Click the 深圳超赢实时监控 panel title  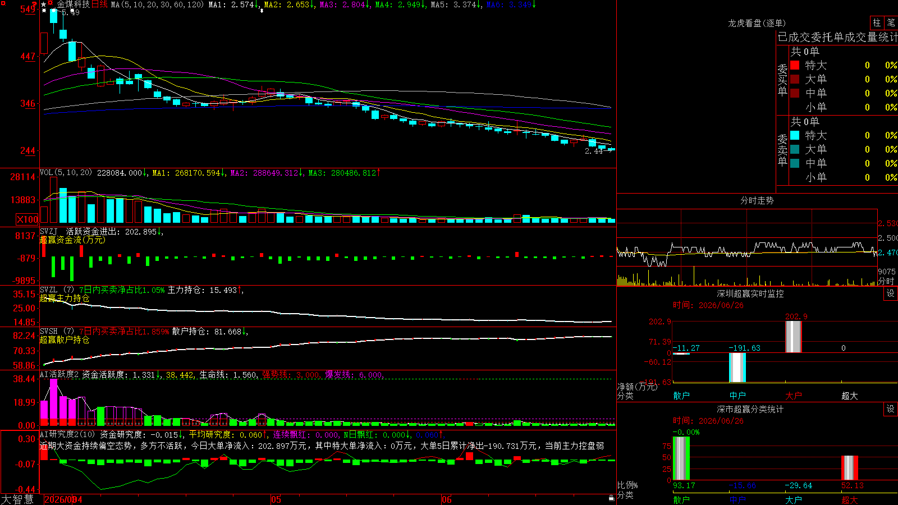tap(750, 293)
